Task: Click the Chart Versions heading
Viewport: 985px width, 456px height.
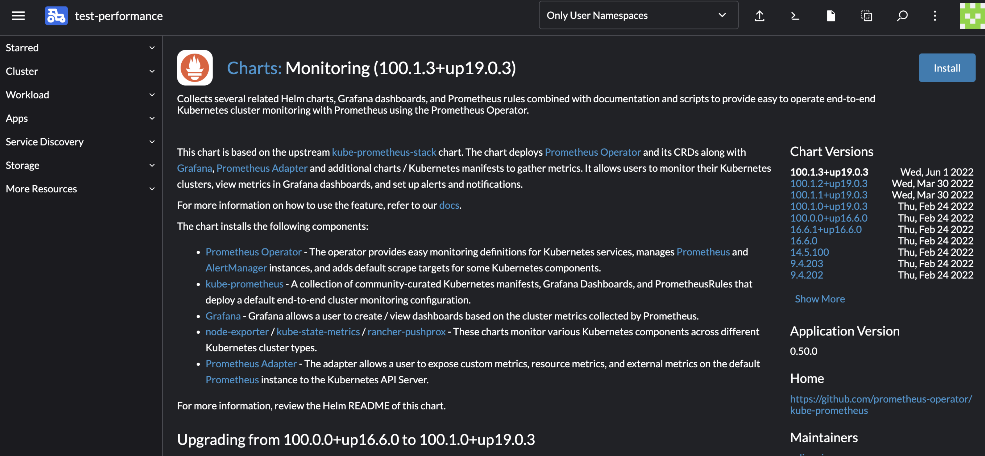Action: (x=832, y=152)
